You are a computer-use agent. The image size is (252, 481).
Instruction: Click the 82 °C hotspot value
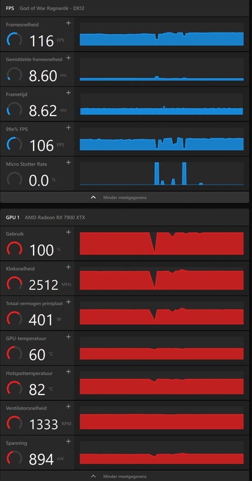pos(37,390)
